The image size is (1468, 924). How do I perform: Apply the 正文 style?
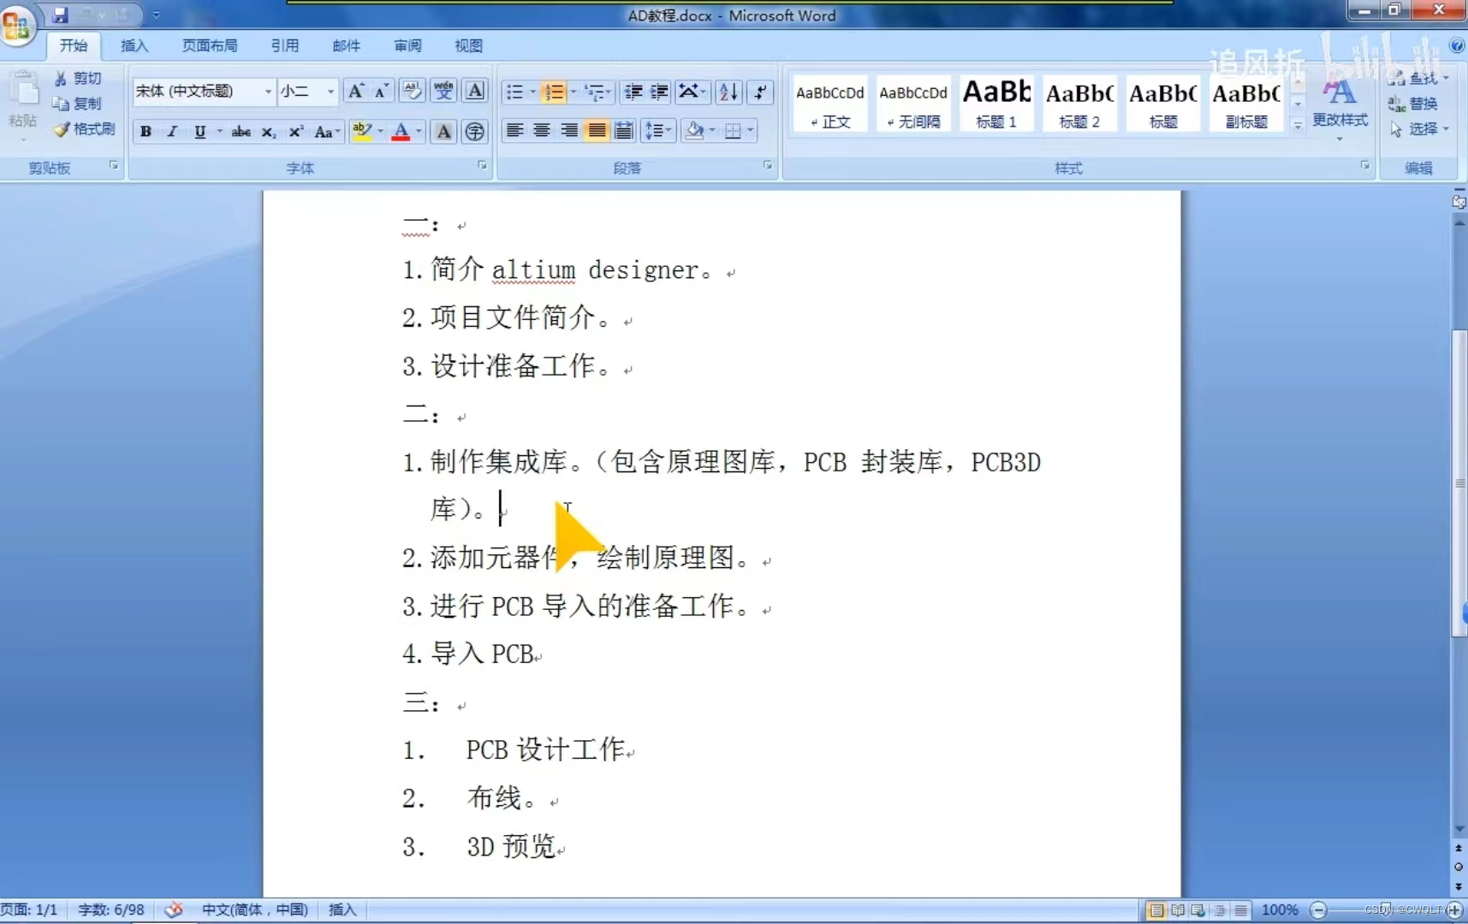(x=830, y=104)
